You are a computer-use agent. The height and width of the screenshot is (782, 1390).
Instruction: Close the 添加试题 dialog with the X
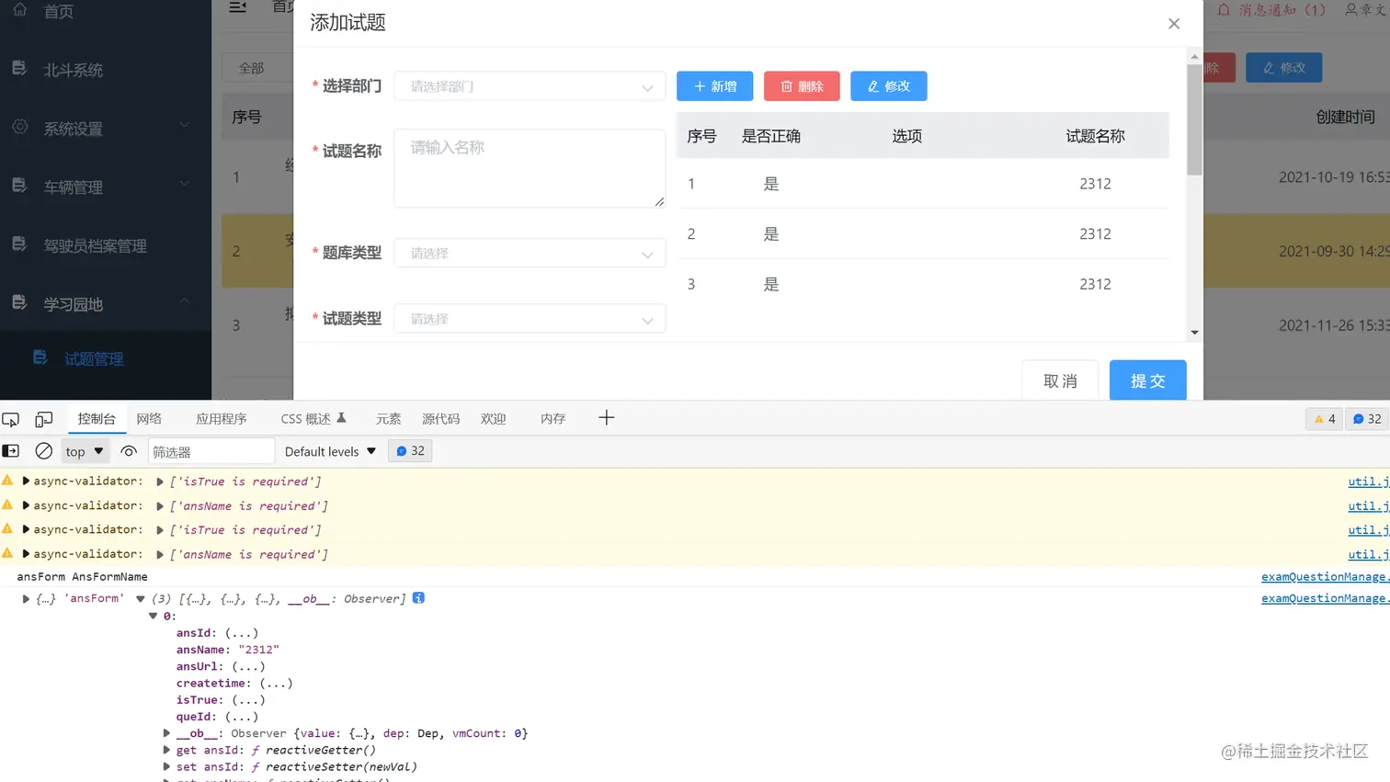(1174, 24)
